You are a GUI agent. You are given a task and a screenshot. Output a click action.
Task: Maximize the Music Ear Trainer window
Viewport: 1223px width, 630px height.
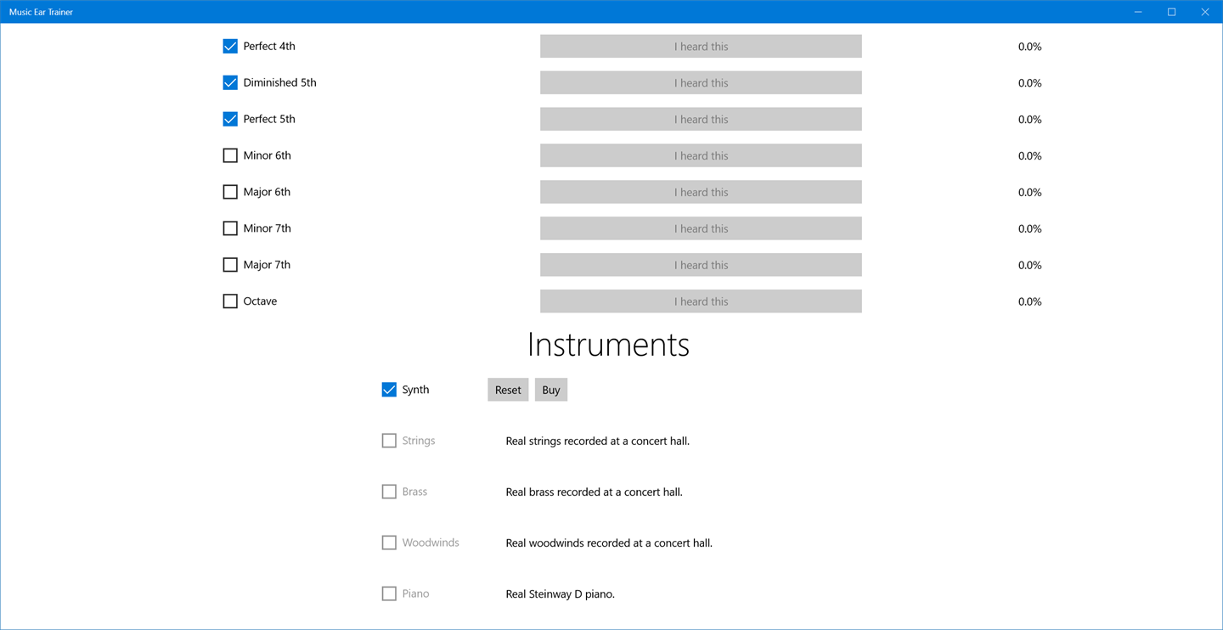click(1171, 12)
